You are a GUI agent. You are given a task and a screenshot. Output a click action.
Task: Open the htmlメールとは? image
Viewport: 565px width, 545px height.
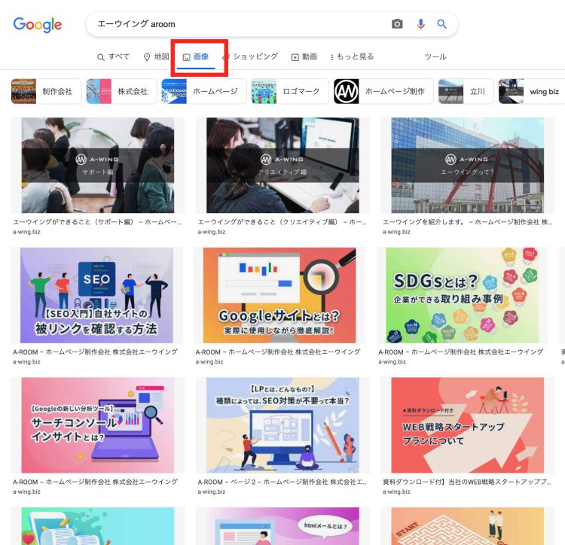click(282, 526)
